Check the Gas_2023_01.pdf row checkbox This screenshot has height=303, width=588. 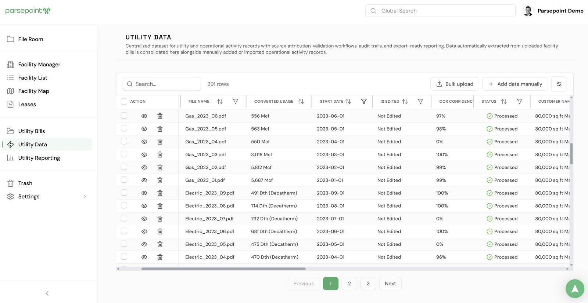pos(124,180)
